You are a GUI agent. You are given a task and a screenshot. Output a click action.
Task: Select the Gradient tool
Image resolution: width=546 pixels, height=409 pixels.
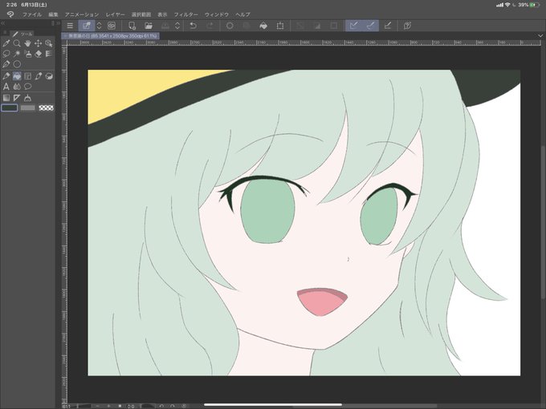6,98
